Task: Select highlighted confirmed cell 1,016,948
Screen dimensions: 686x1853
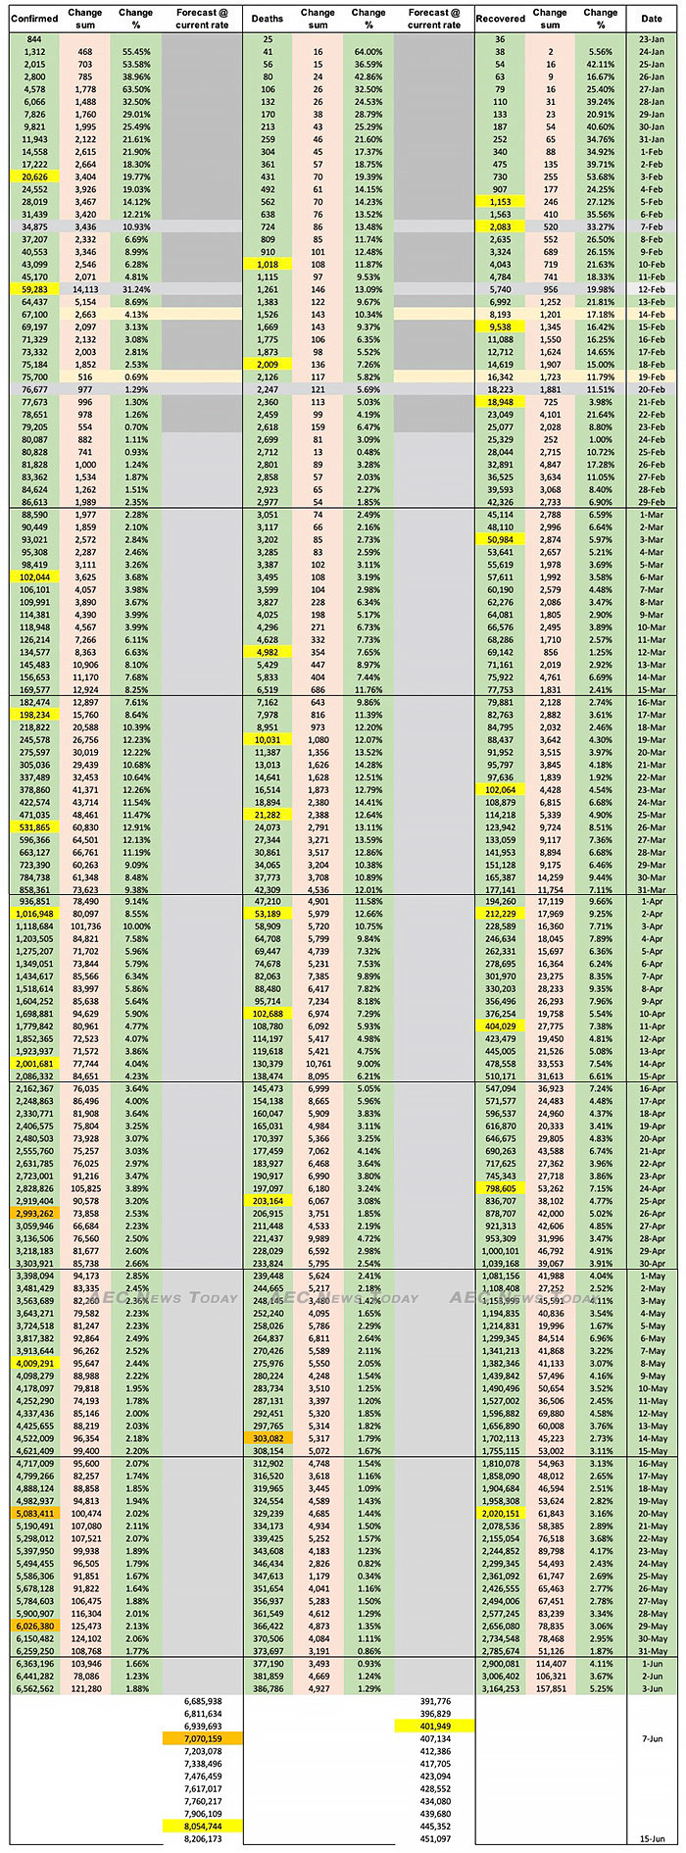Action: [34, 914]
